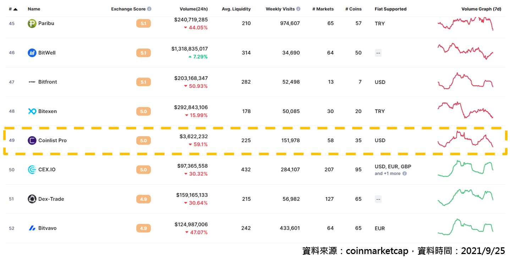Click the $240,719,285 volume value
The height and width of the screenshot is (259, 510).
191,19
